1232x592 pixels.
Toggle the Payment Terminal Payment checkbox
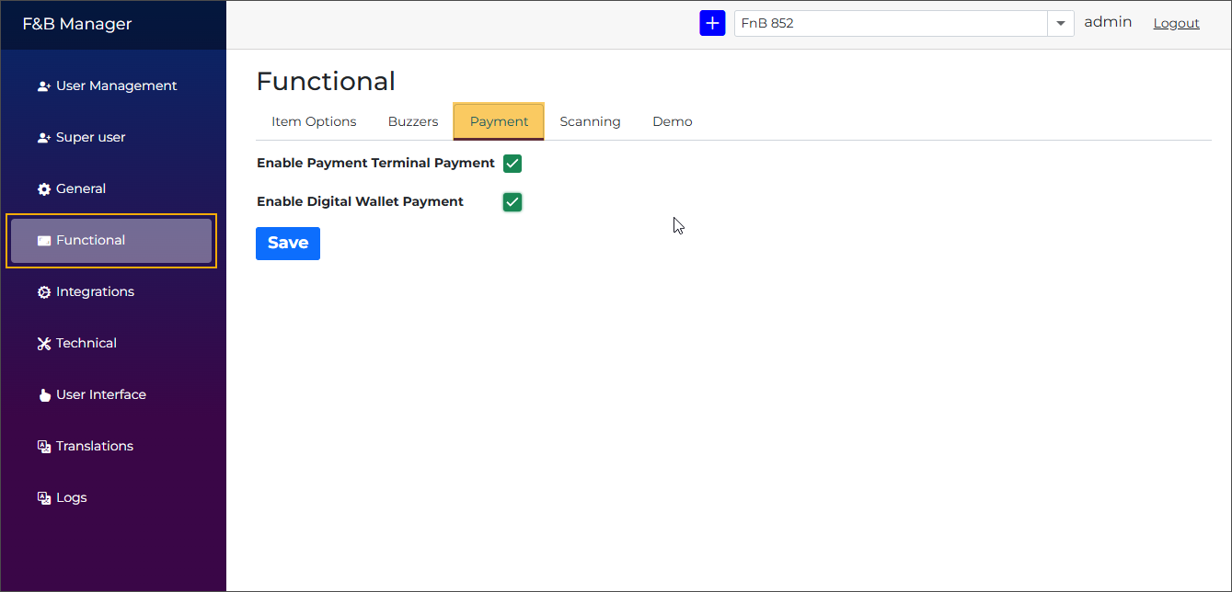(x=512, y=163)
